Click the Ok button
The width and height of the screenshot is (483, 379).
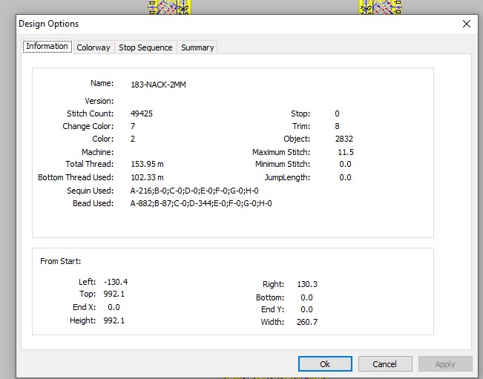coord(325,364)
